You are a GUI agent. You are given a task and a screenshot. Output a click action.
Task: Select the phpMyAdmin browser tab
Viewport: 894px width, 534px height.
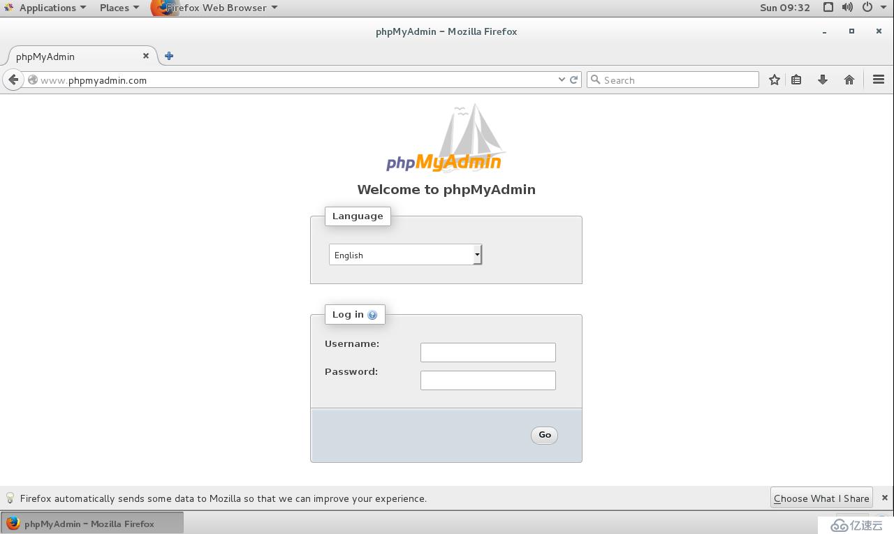(x=82, y=56)
